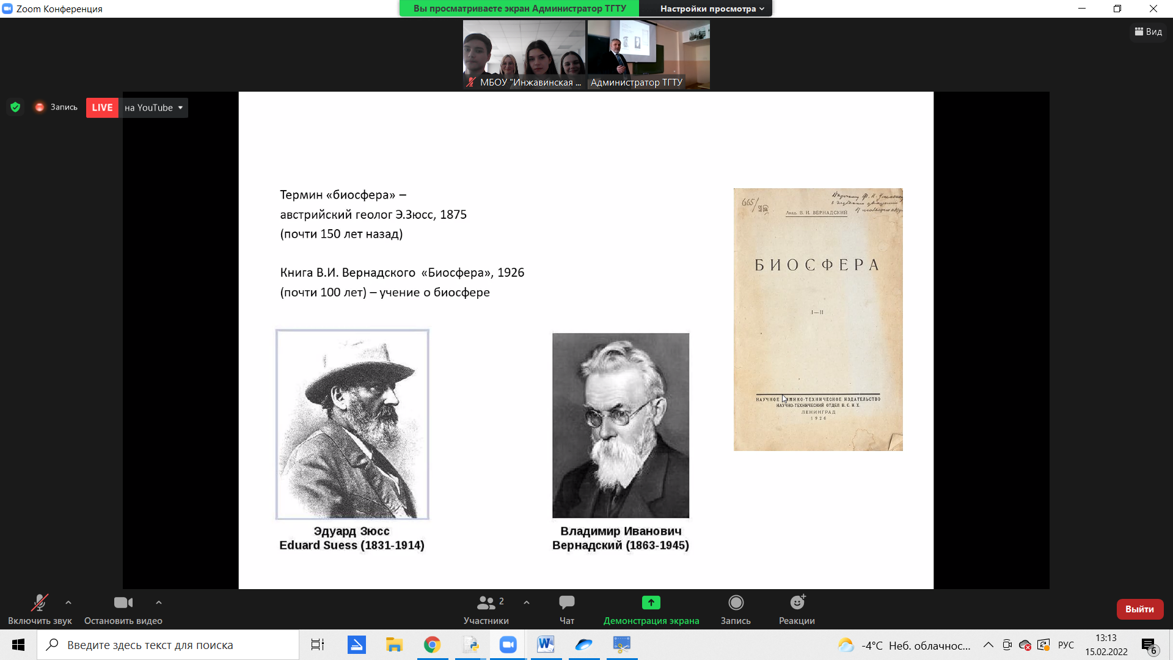Viewport: 1173px width, 660px height.
Task: Click the taskbar search text field
Action: pos(168,645)
